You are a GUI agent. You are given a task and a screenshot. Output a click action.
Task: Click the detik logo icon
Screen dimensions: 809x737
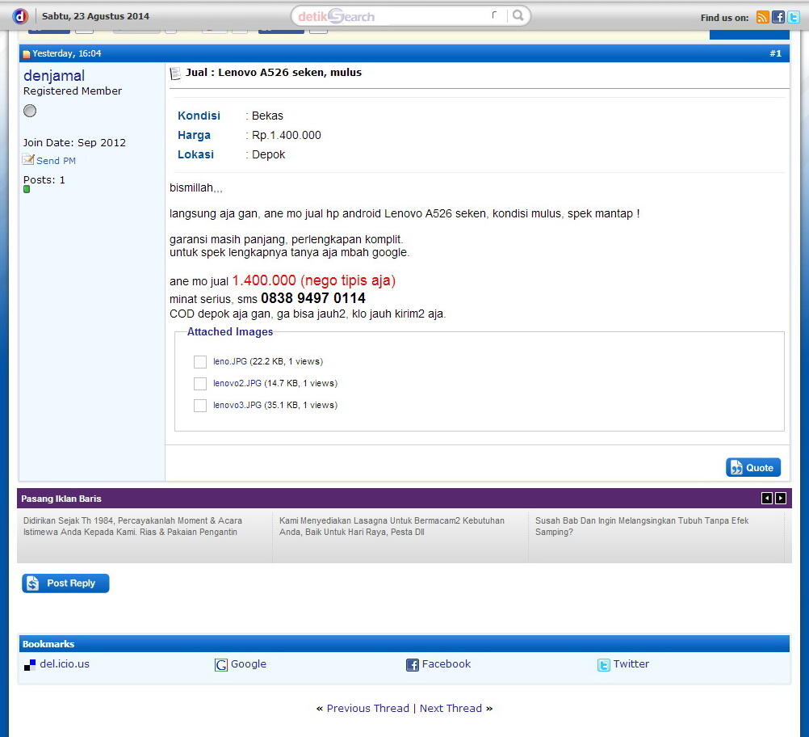[x=20, y=16]
